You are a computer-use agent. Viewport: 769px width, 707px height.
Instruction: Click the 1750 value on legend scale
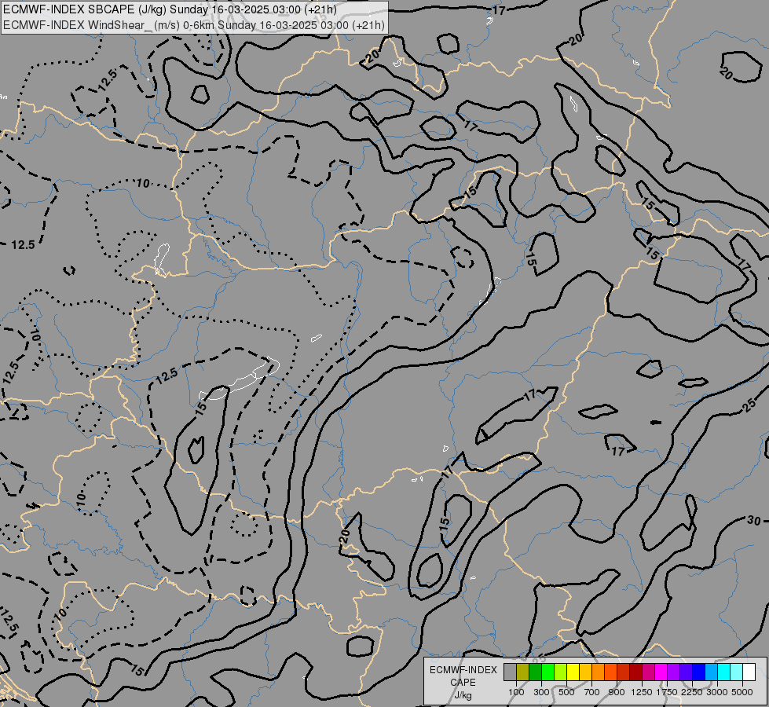(x=667, y=692)
